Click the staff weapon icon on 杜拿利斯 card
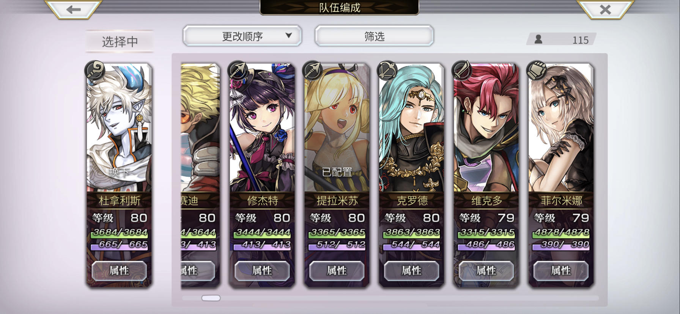Screen dimensions: 680x314 (x=95, y=71)
